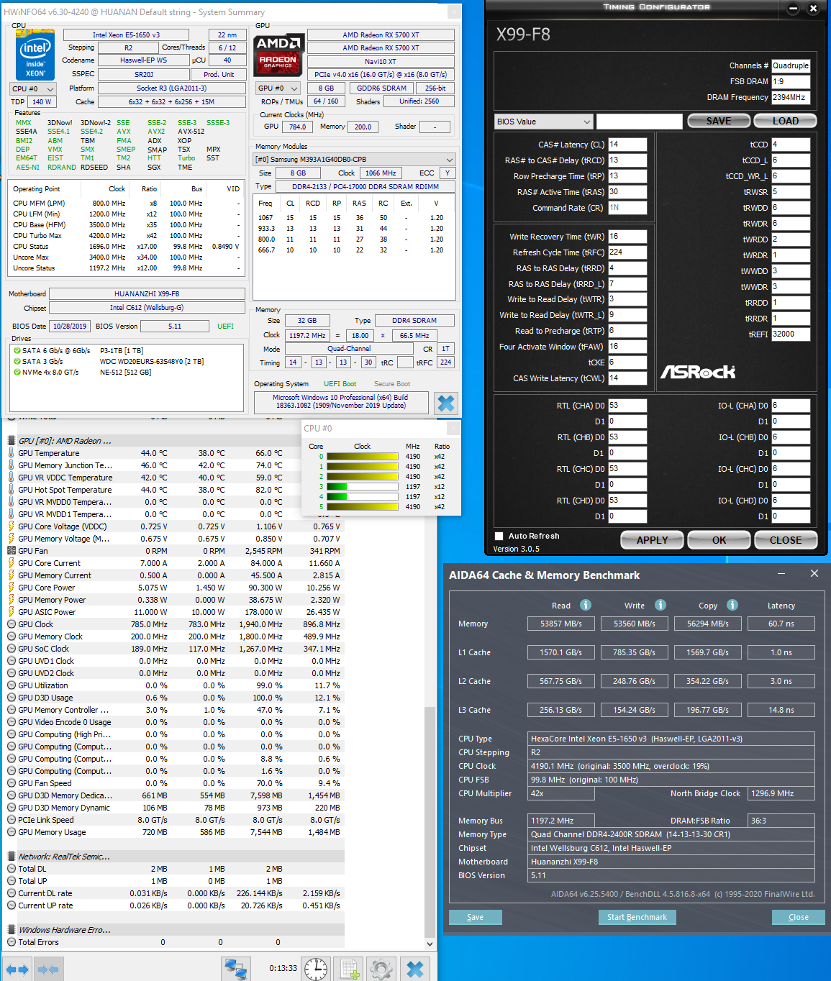Click the lightning icon beside GPU Core Voltage (VDDC)
The height and width of the screenshot is (981, 831).
[x=12, y=526]
